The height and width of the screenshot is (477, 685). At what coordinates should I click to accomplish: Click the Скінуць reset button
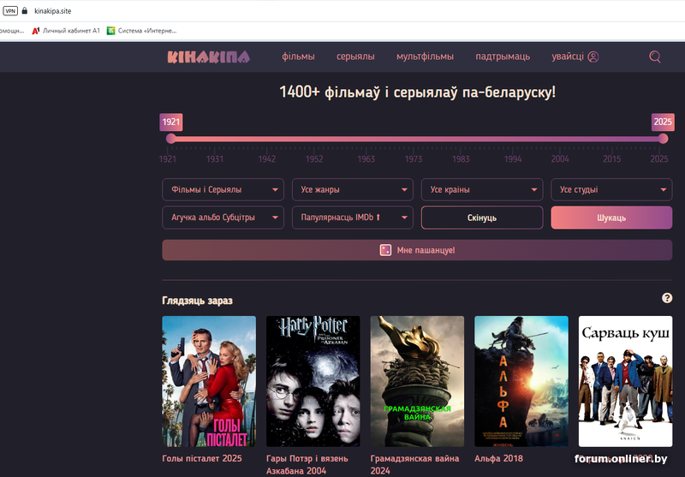coord(482,218)
